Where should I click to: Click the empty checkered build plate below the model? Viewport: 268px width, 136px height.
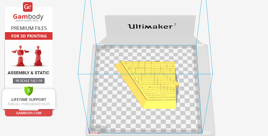tap(145, 120)
